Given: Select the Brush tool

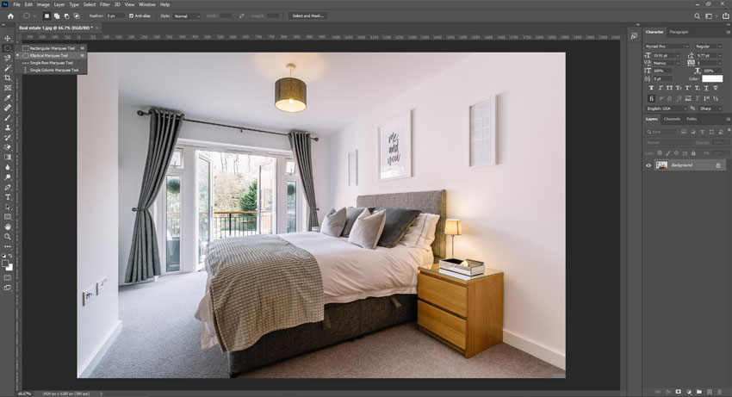Looking at the screenshot, I should coord(8,117).
